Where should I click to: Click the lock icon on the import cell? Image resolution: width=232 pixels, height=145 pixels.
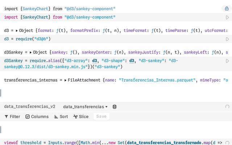pos(227,8)
